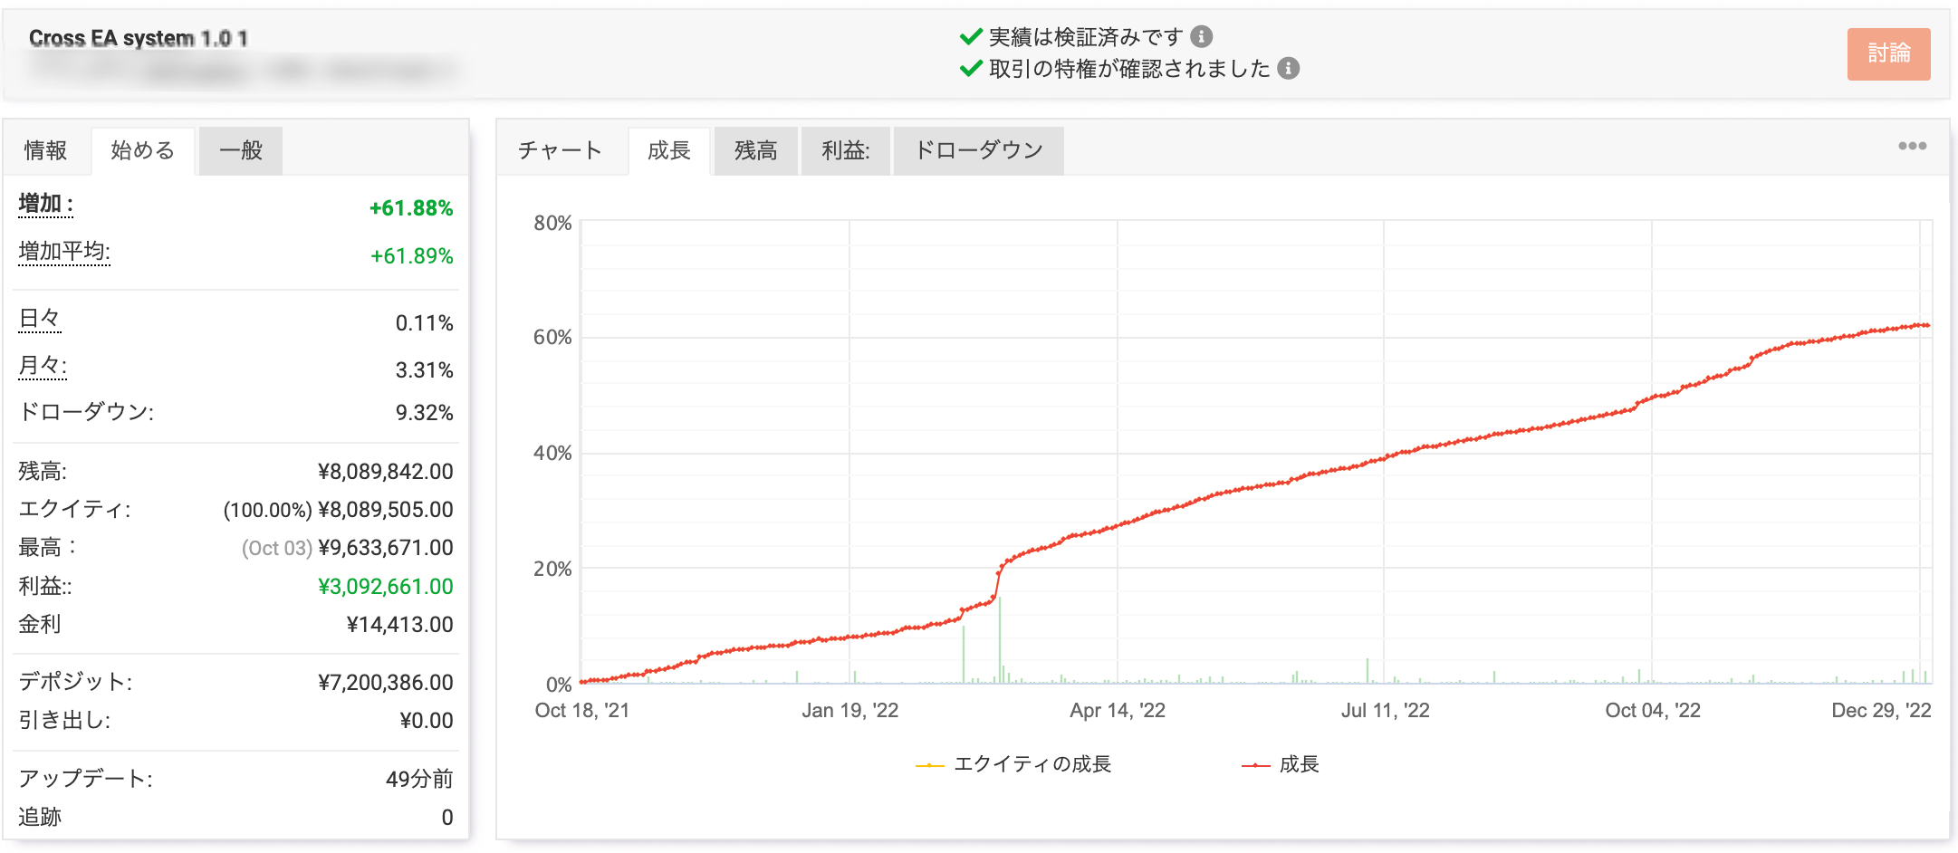Select the ドローダウン chart tab

pos(979,150)
